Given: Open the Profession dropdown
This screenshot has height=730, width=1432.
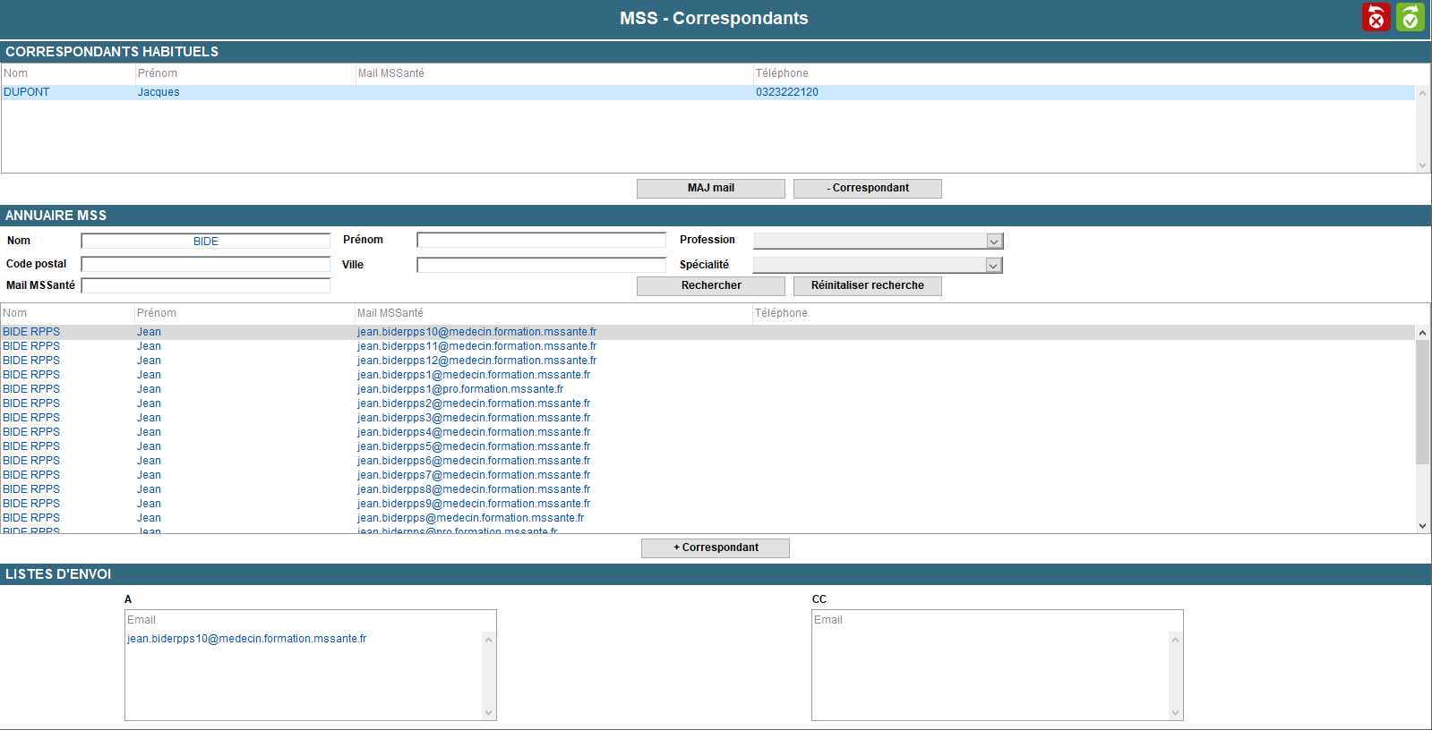Looking at the screenshot, I should (x=993, y=242).
